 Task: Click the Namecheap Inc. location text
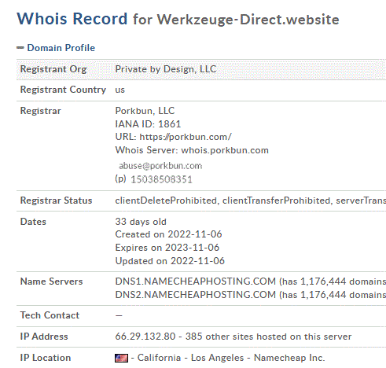(289, 358)
